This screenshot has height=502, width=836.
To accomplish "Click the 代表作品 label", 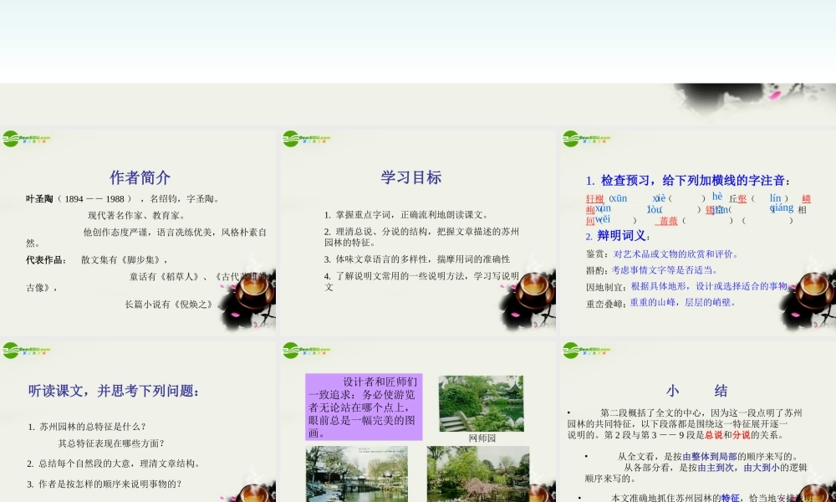I will (45, 260).
